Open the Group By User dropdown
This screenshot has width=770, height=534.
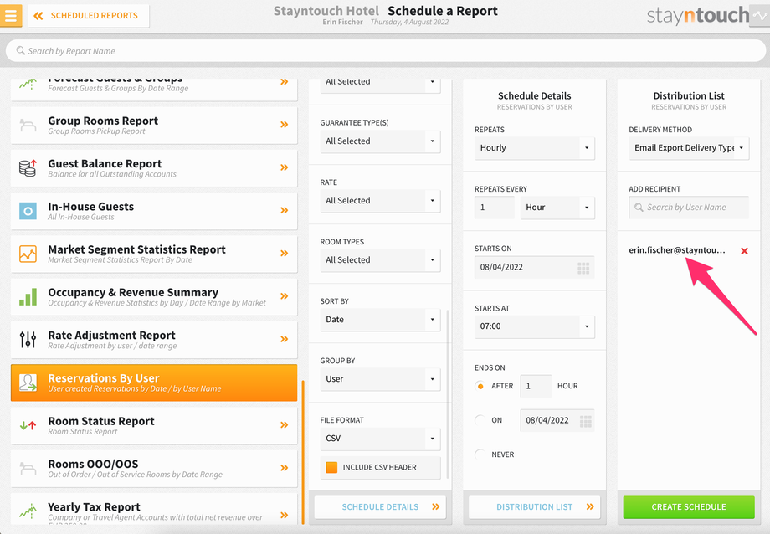[x=380, y=379]
